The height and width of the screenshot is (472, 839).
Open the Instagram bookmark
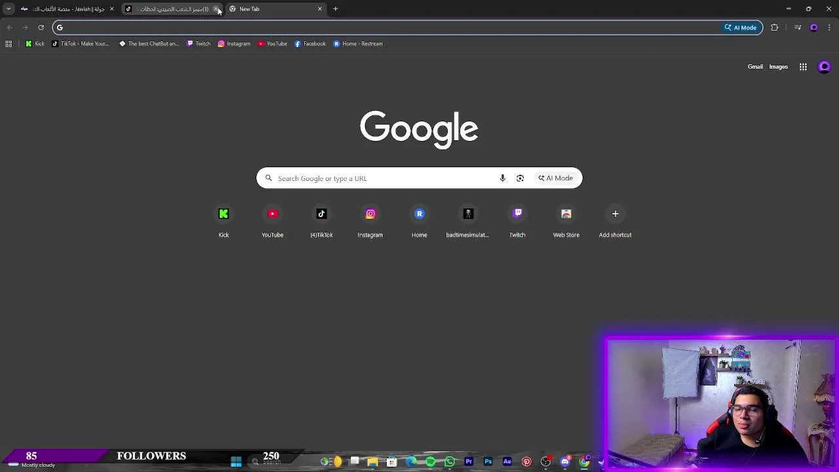click(234, 44)
